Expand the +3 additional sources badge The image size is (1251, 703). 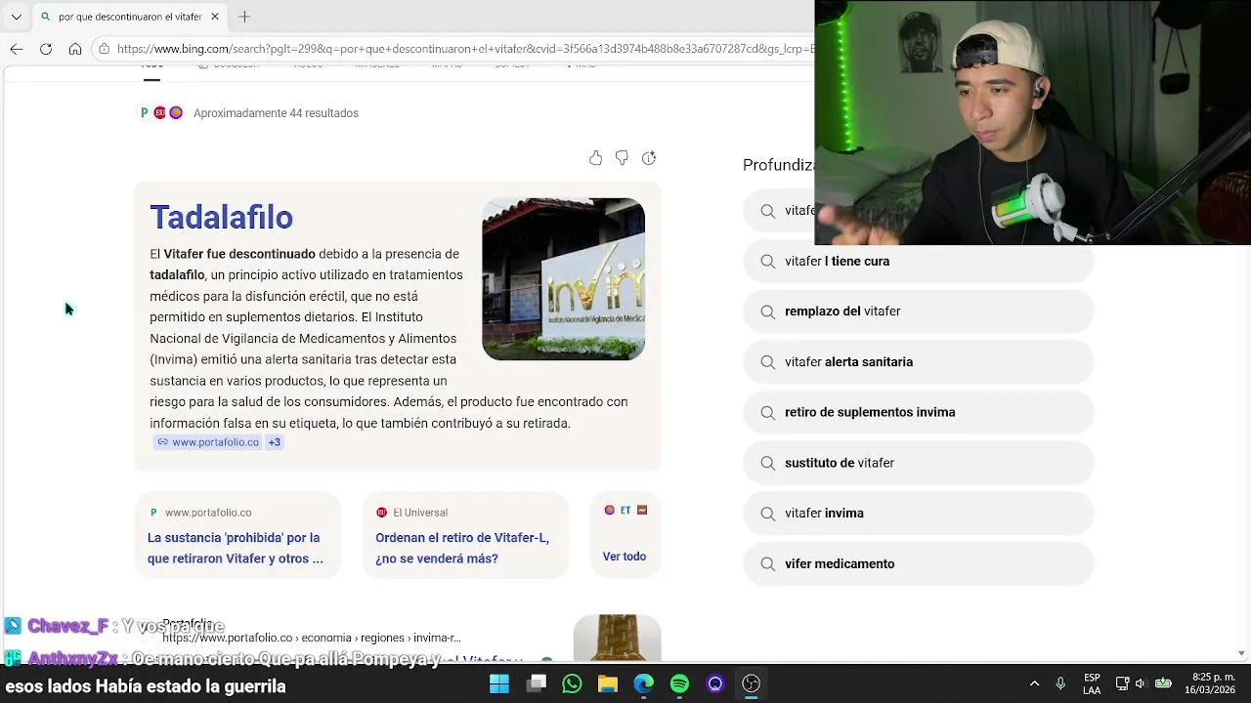[x=275, y=442]
